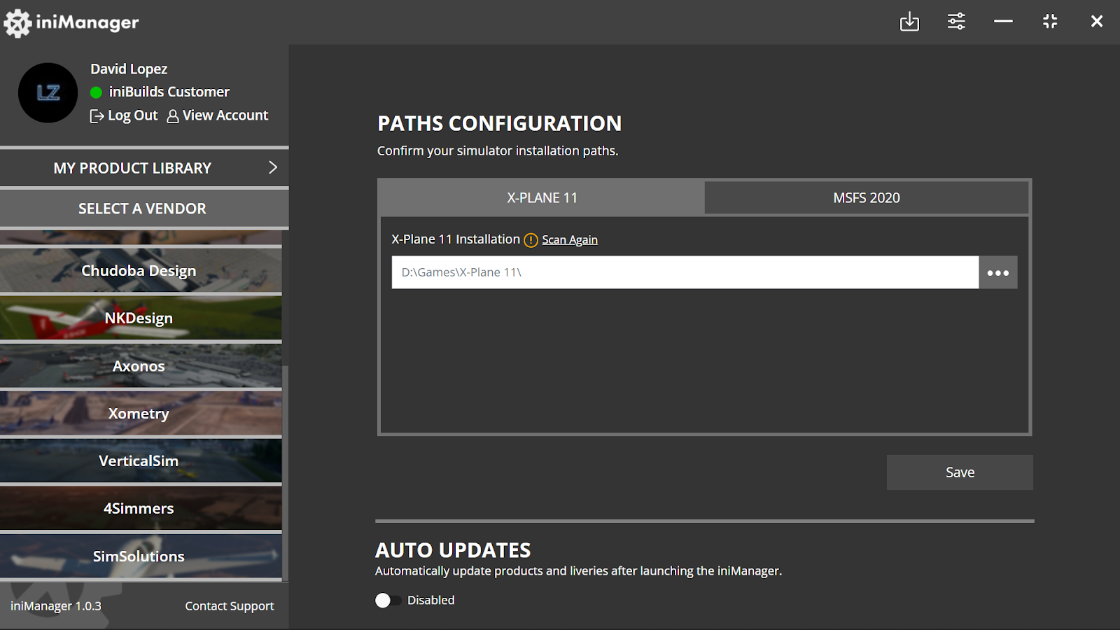This screenshot has height=630, width=1120.
Task: Click the warning icon beside X-Plane 11 Installation
Action: pyautogui.click(x=531, y=240)
